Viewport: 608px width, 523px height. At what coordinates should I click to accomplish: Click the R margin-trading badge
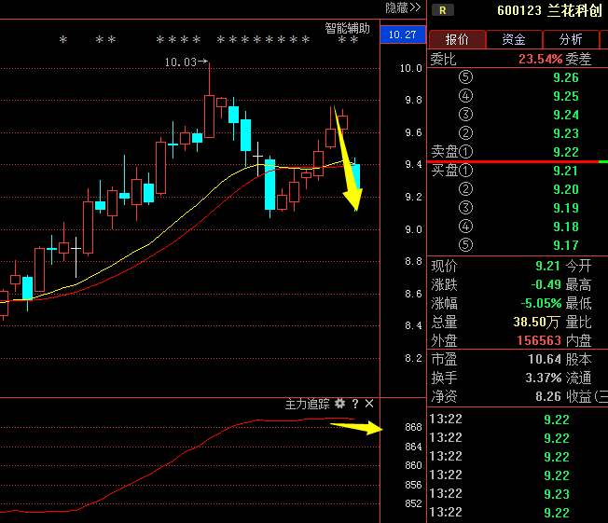442,10
